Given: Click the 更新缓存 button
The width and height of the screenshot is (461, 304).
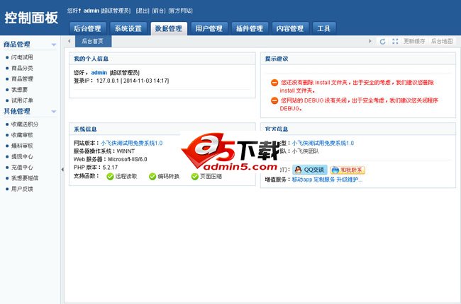Looking at the screenshot, I should [x=414, y=41].
